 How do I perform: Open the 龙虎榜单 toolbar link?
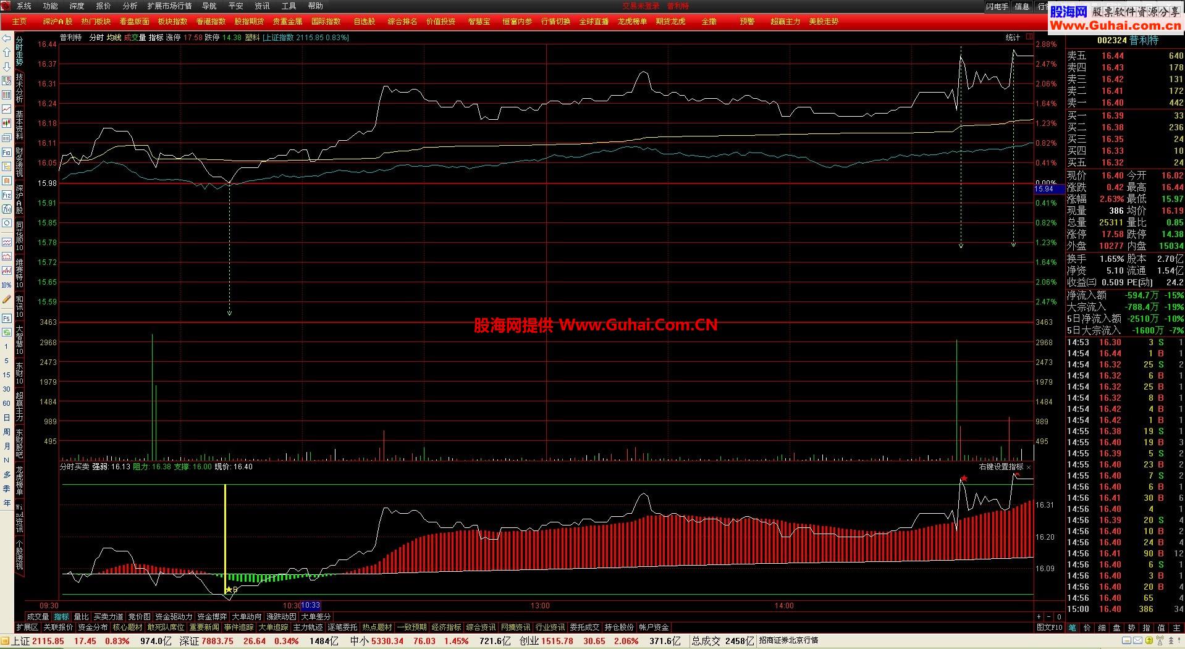coord(632,21)
